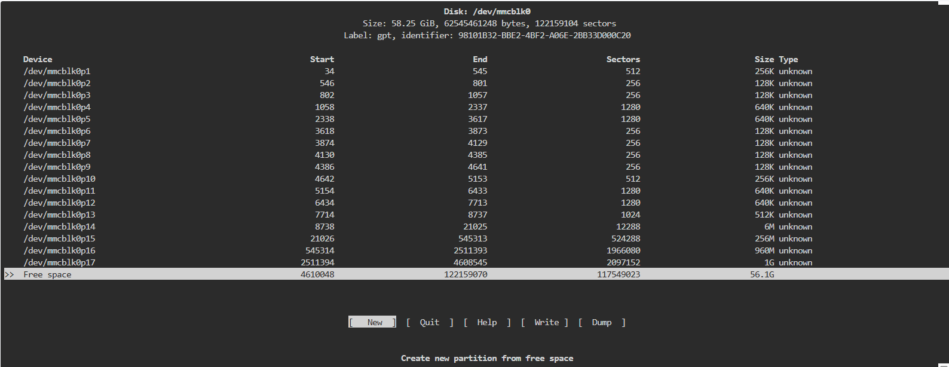Select the New menu option

click(372, 322)
